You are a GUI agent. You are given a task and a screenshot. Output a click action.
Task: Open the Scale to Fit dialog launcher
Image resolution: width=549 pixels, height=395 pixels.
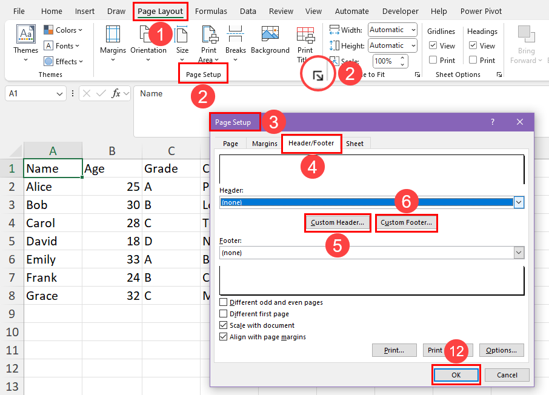click(418, 75)
